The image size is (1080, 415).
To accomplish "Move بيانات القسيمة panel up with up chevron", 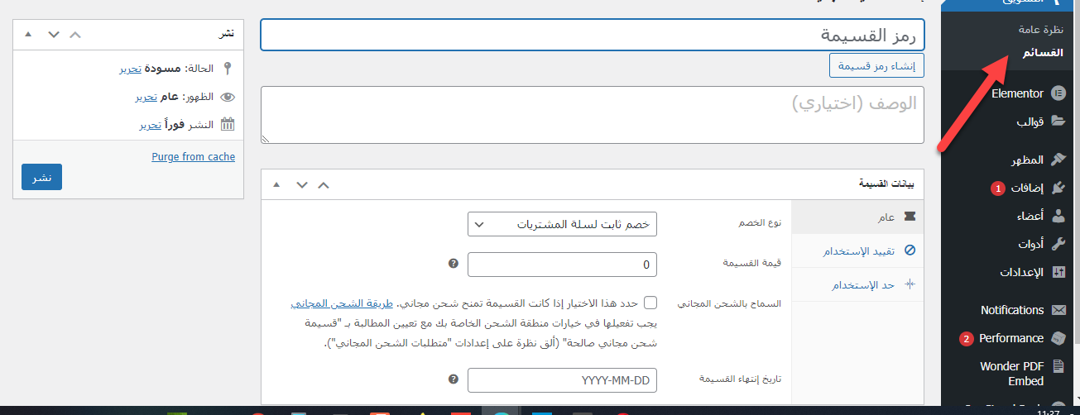I will pos(324,184).
